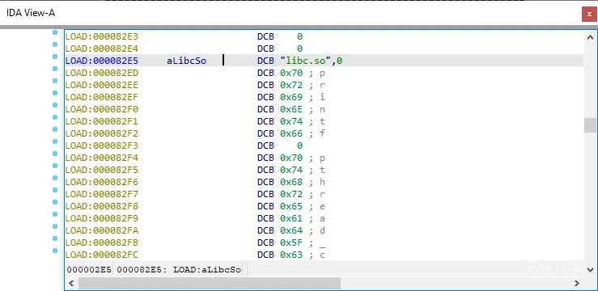Toggle breakpoint dot at LOAD:000082FC
The image size is (598, 291).
pos(55,251)
